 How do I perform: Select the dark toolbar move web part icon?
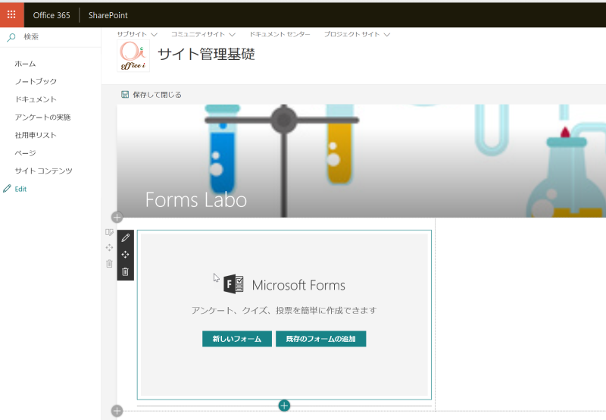125,255
